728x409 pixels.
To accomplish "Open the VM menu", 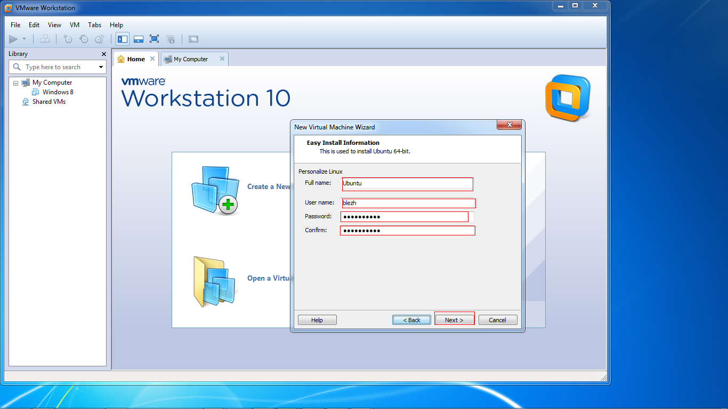I will point(74,24).
